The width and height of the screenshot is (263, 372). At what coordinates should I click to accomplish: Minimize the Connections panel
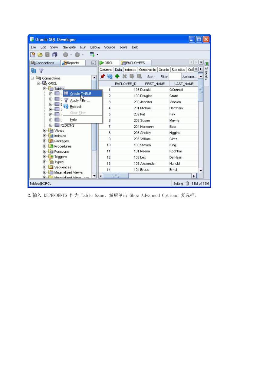94,63
